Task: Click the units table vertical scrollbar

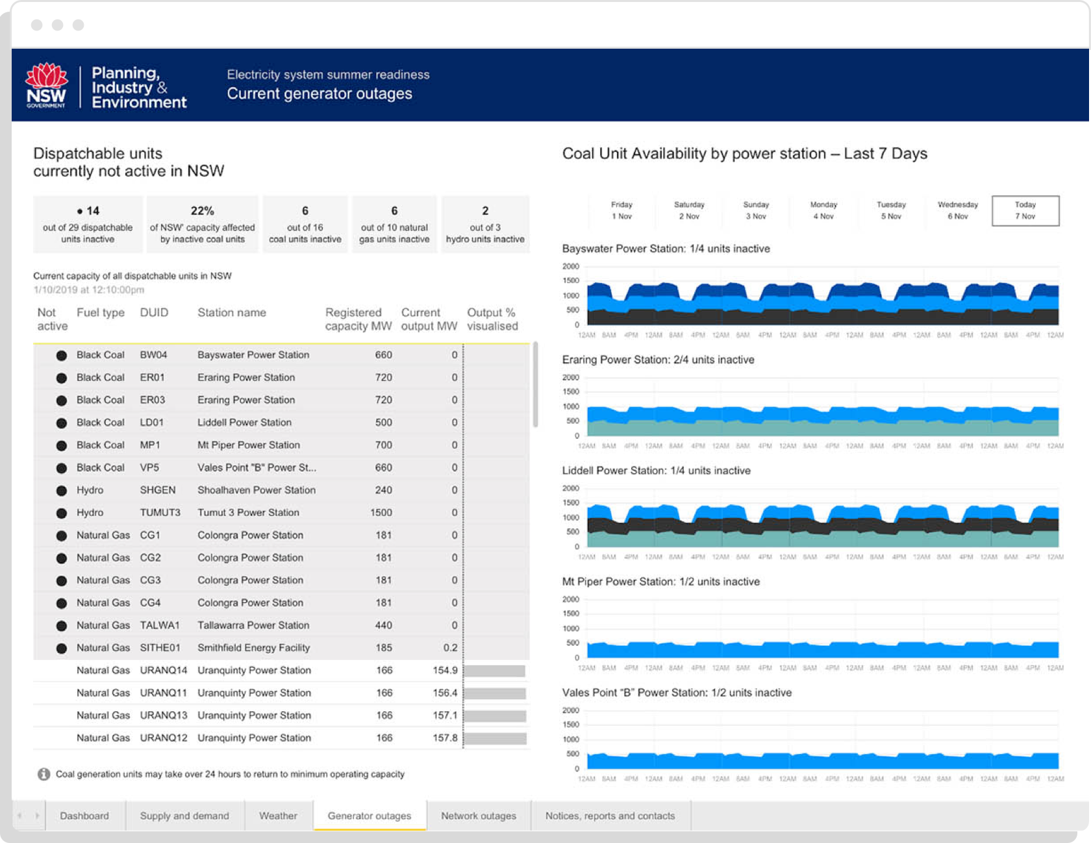Action: tap(535, 384)
